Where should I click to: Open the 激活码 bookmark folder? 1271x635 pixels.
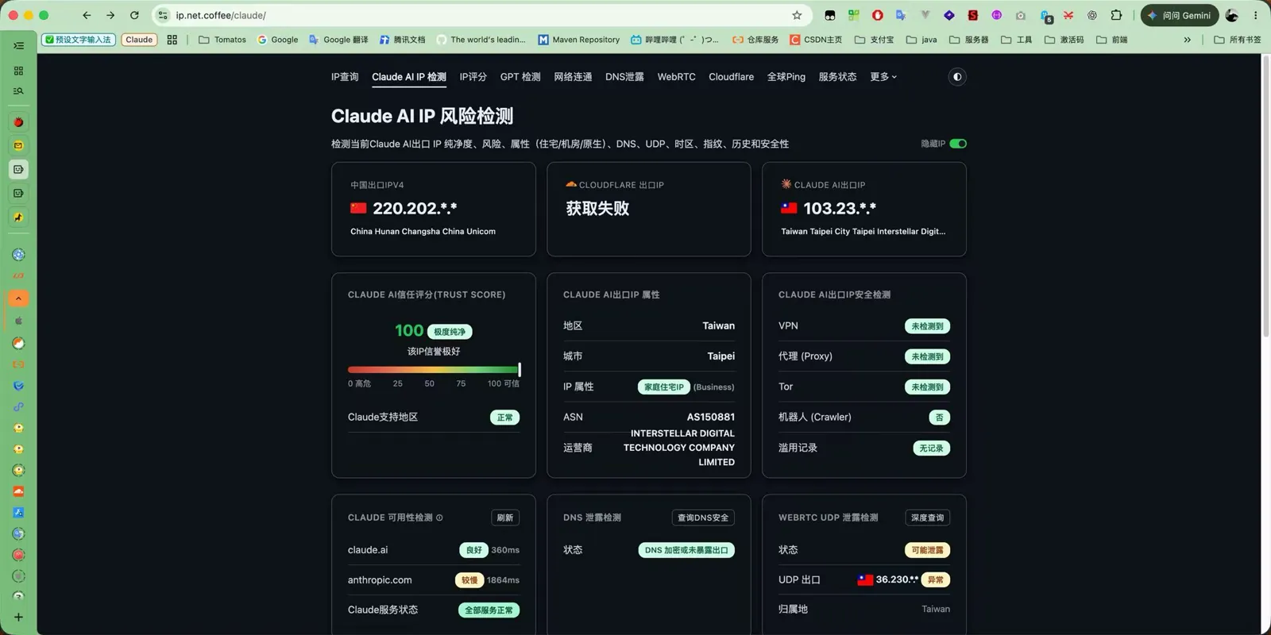point(1064,40)
